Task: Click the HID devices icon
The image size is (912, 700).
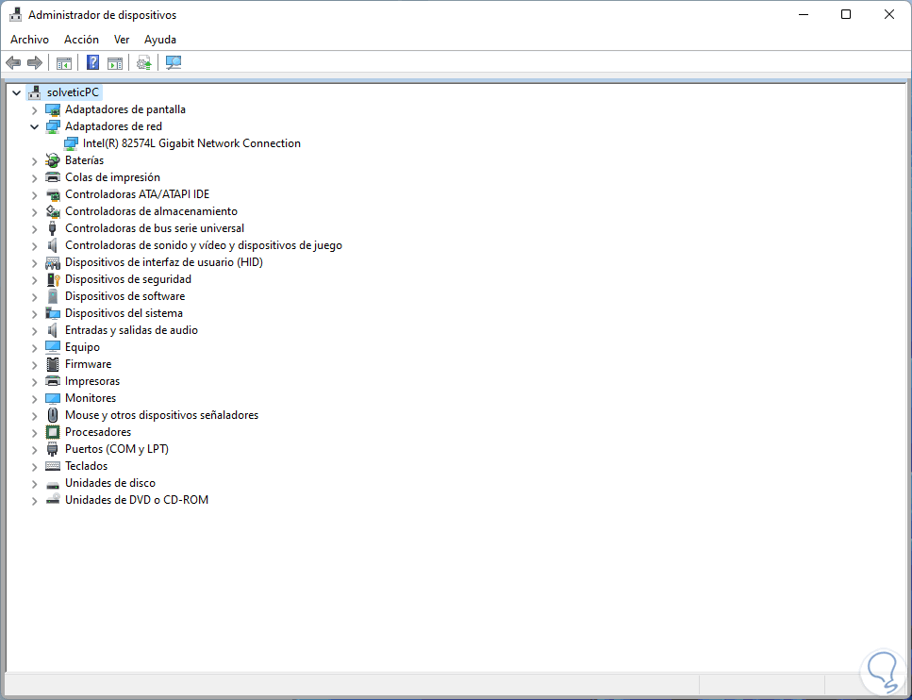Action: (53, 262)
